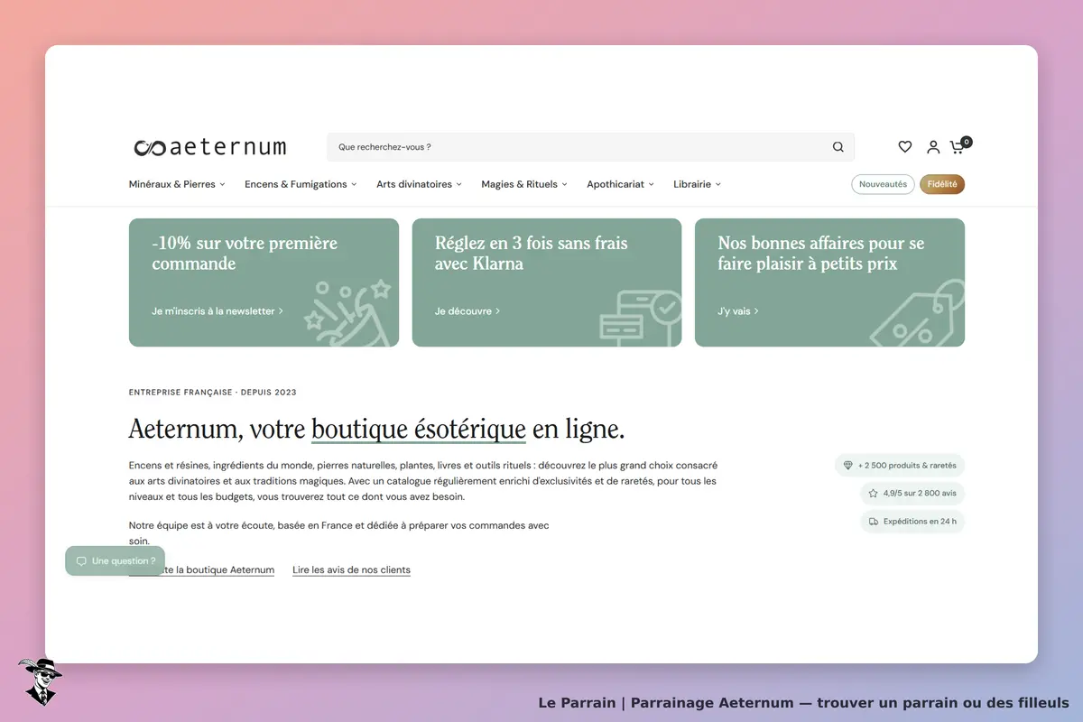
Task: Open the Arts divinatoires menu label
Action: click(x=414, y=184)
